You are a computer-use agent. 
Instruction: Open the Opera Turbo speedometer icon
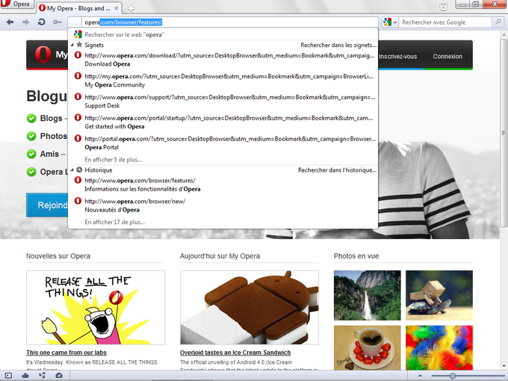click(58, 376)
